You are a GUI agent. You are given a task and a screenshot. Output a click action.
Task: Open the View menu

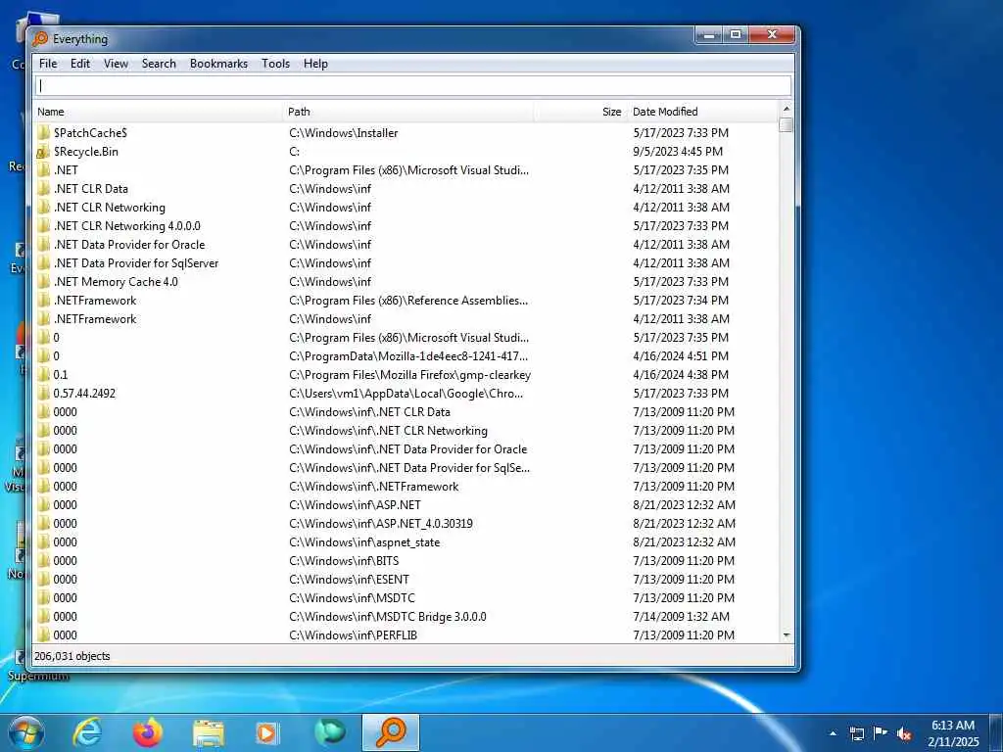(x=116, y=64)
